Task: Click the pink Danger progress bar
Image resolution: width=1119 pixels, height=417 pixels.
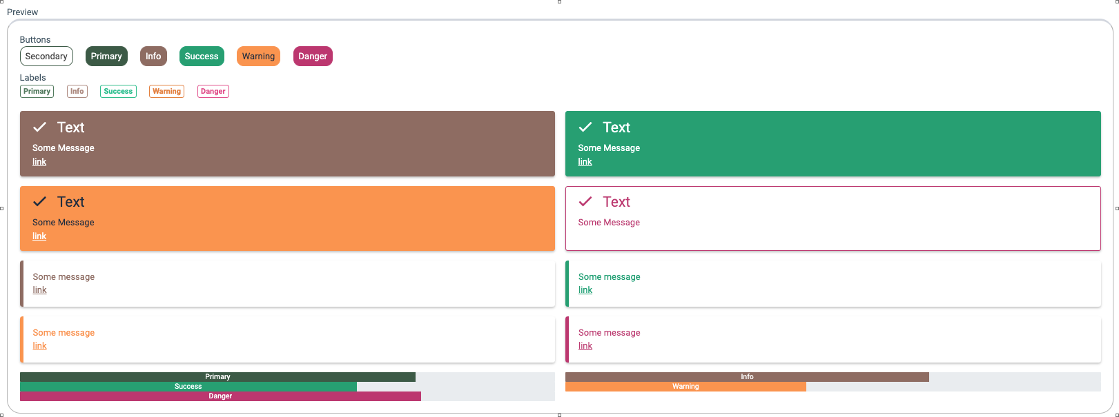Action: (220, 396)
